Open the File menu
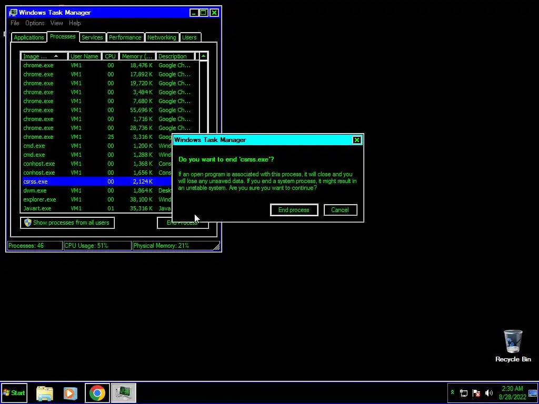539x404 pixels. [x=15, y=23]
